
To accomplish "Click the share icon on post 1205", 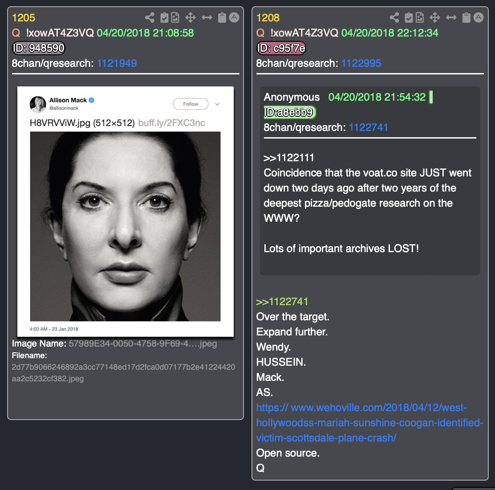I will (x=150, y=17).
